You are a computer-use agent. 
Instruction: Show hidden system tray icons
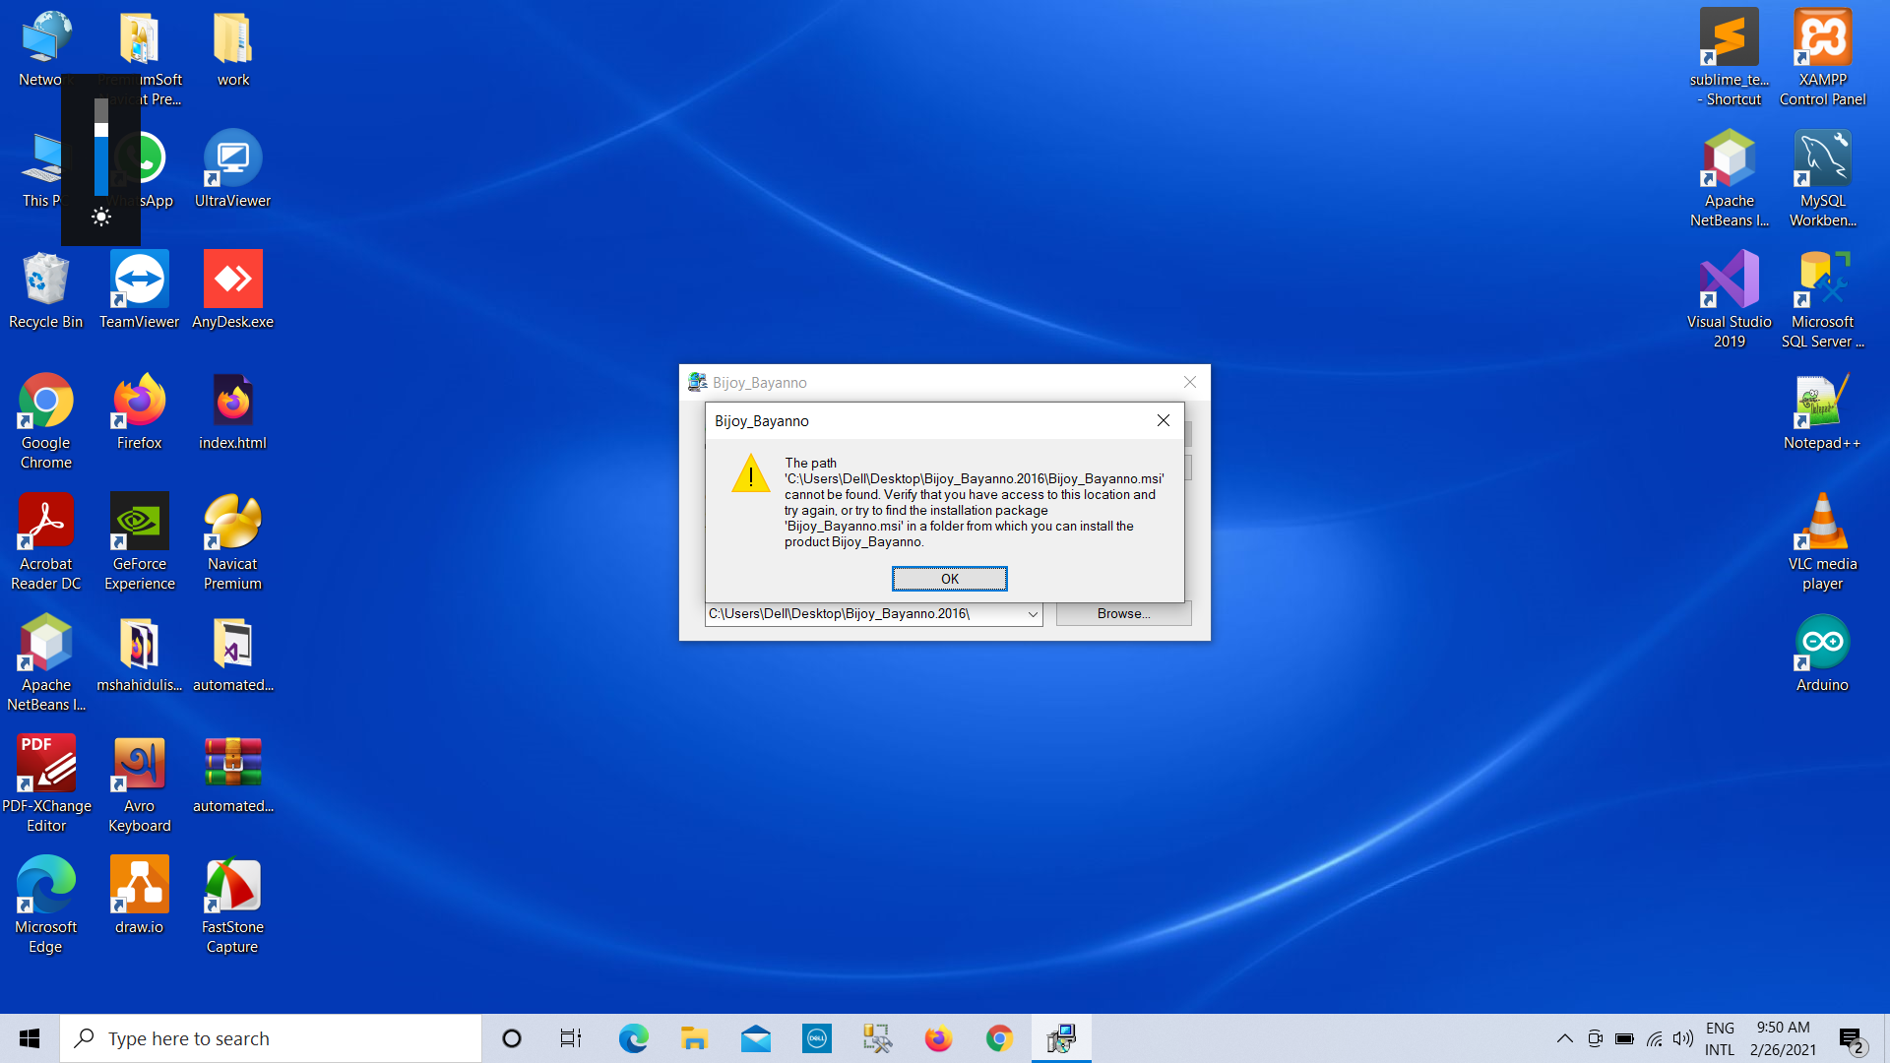pos(1564,1038)
